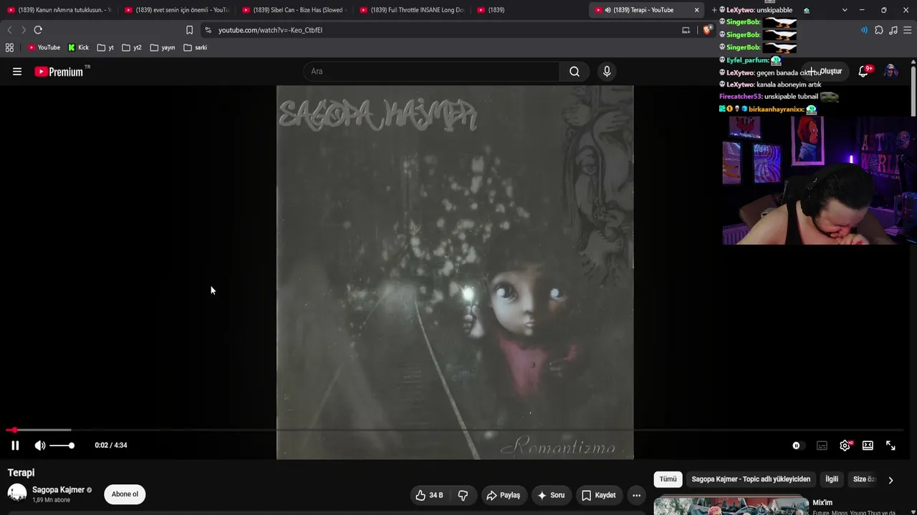Open the sarki bookmarks folder
The image size is (917, 515).
pyautogui.click(x=196, y=48)
